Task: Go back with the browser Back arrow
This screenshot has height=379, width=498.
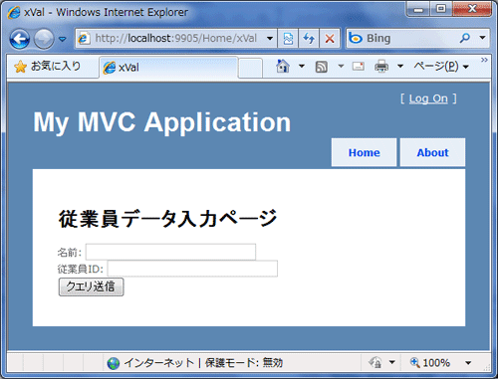Action: [x=20, y=39]
